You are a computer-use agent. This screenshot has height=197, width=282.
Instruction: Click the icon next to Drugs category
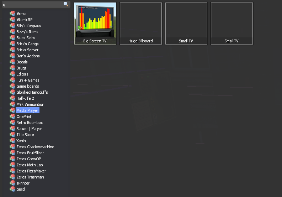click(12, 68)
